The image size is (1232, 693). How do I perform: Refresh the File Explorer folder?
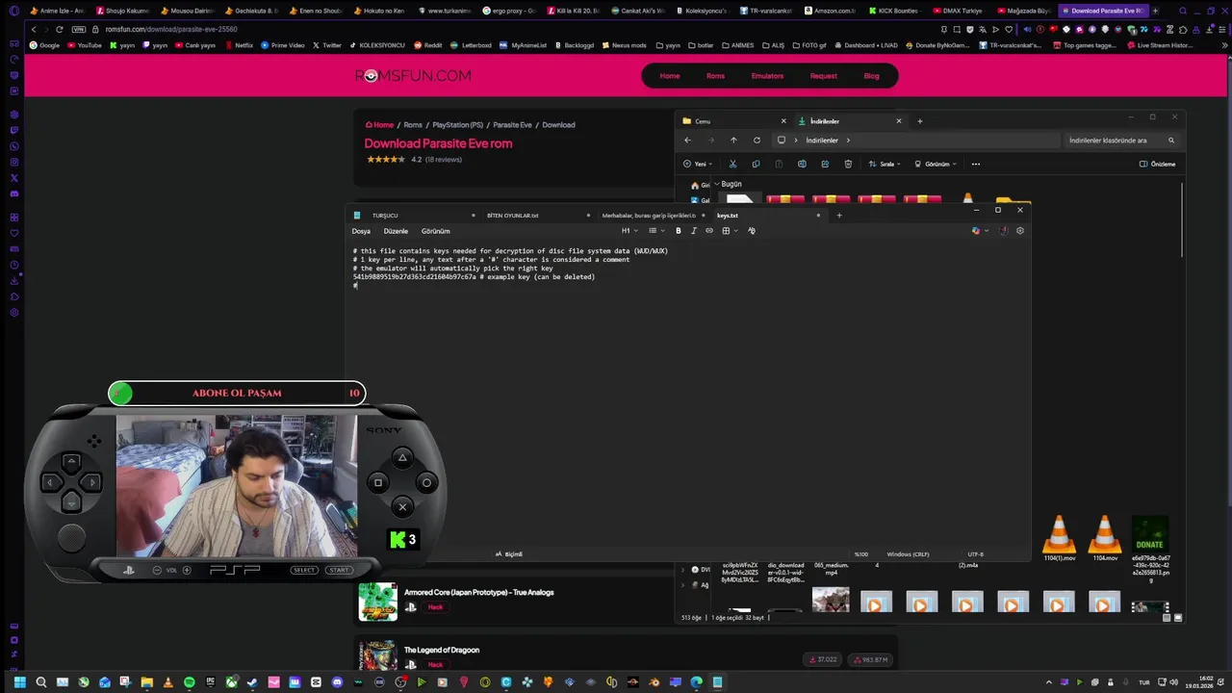click(757, 141)
